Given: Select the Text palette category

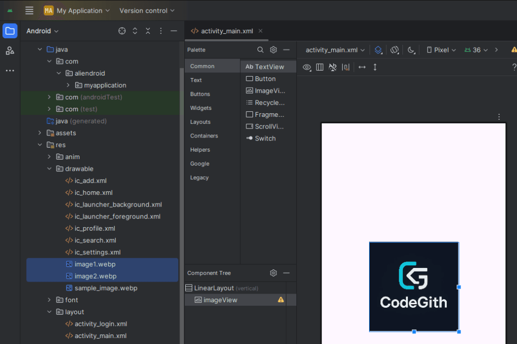Looking at the screenshot, I should [x=213, y=80].
